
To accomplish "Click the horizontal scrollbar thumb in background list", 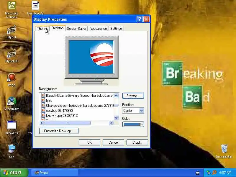I will coord(68,123).
